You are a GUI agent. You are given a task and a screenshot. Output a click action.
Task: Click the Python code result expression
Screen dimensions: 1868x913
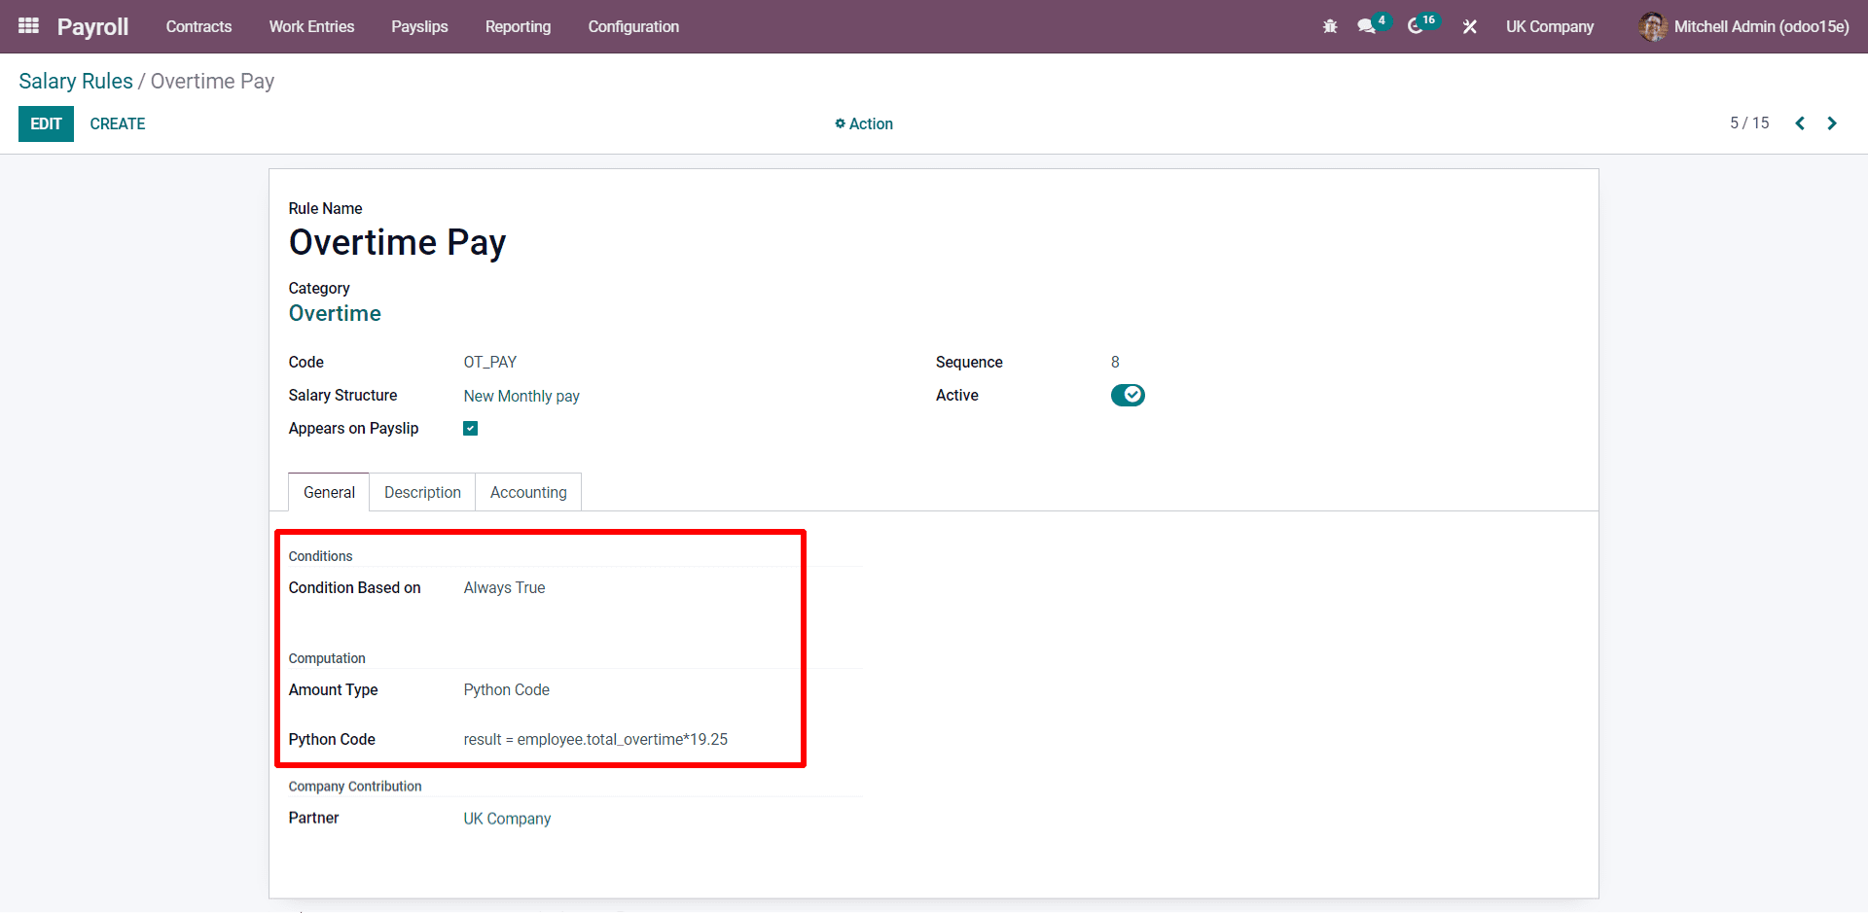[x=595, y=740]
